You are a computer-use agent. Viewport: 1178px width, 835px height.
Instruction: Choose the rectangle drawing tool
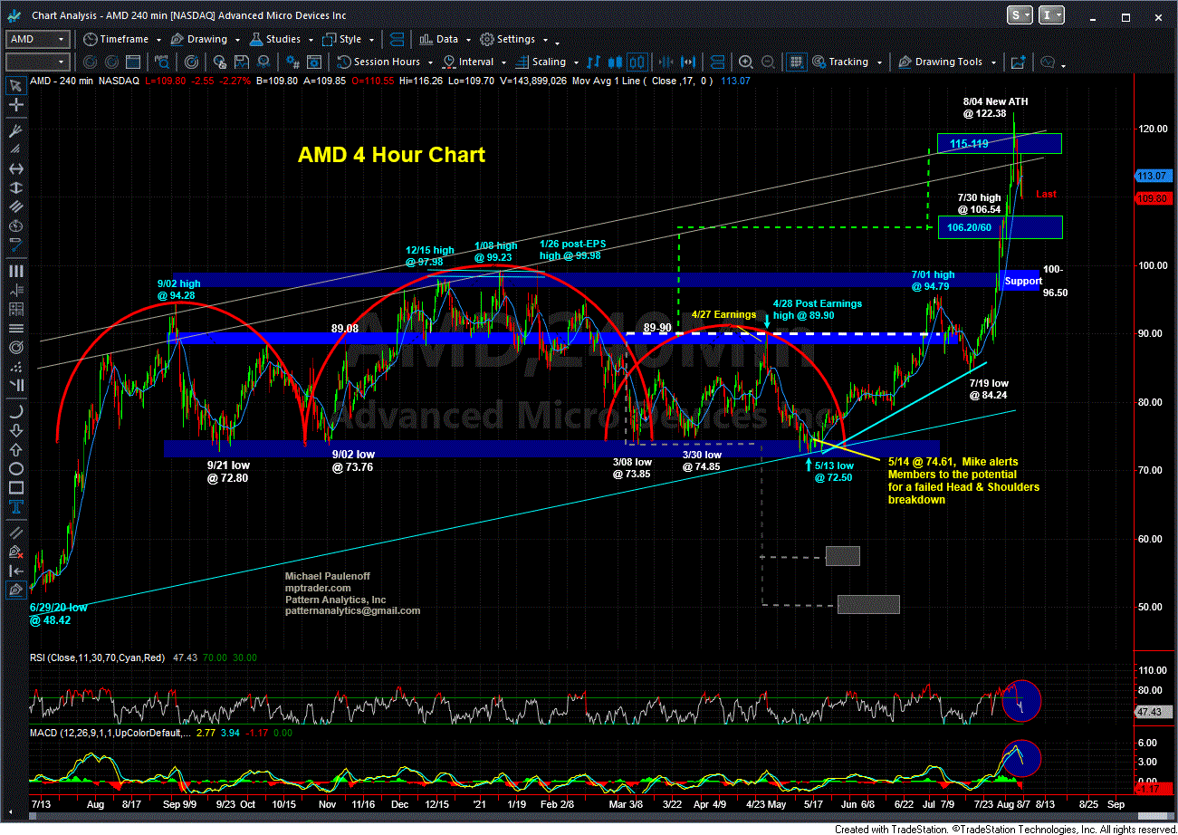click(x=15, y=490)
